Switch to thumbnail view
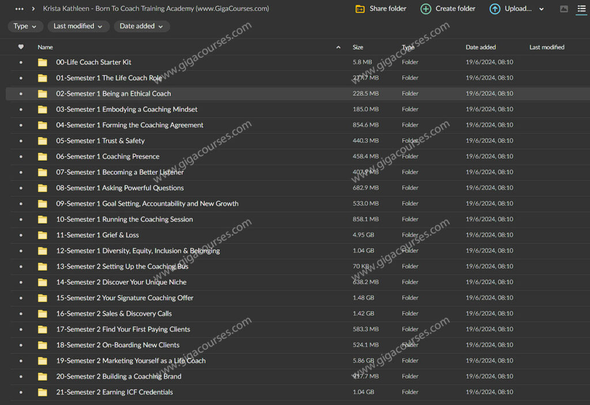The width and height of the screenshot is (590, 405). [x=563, y=9]
